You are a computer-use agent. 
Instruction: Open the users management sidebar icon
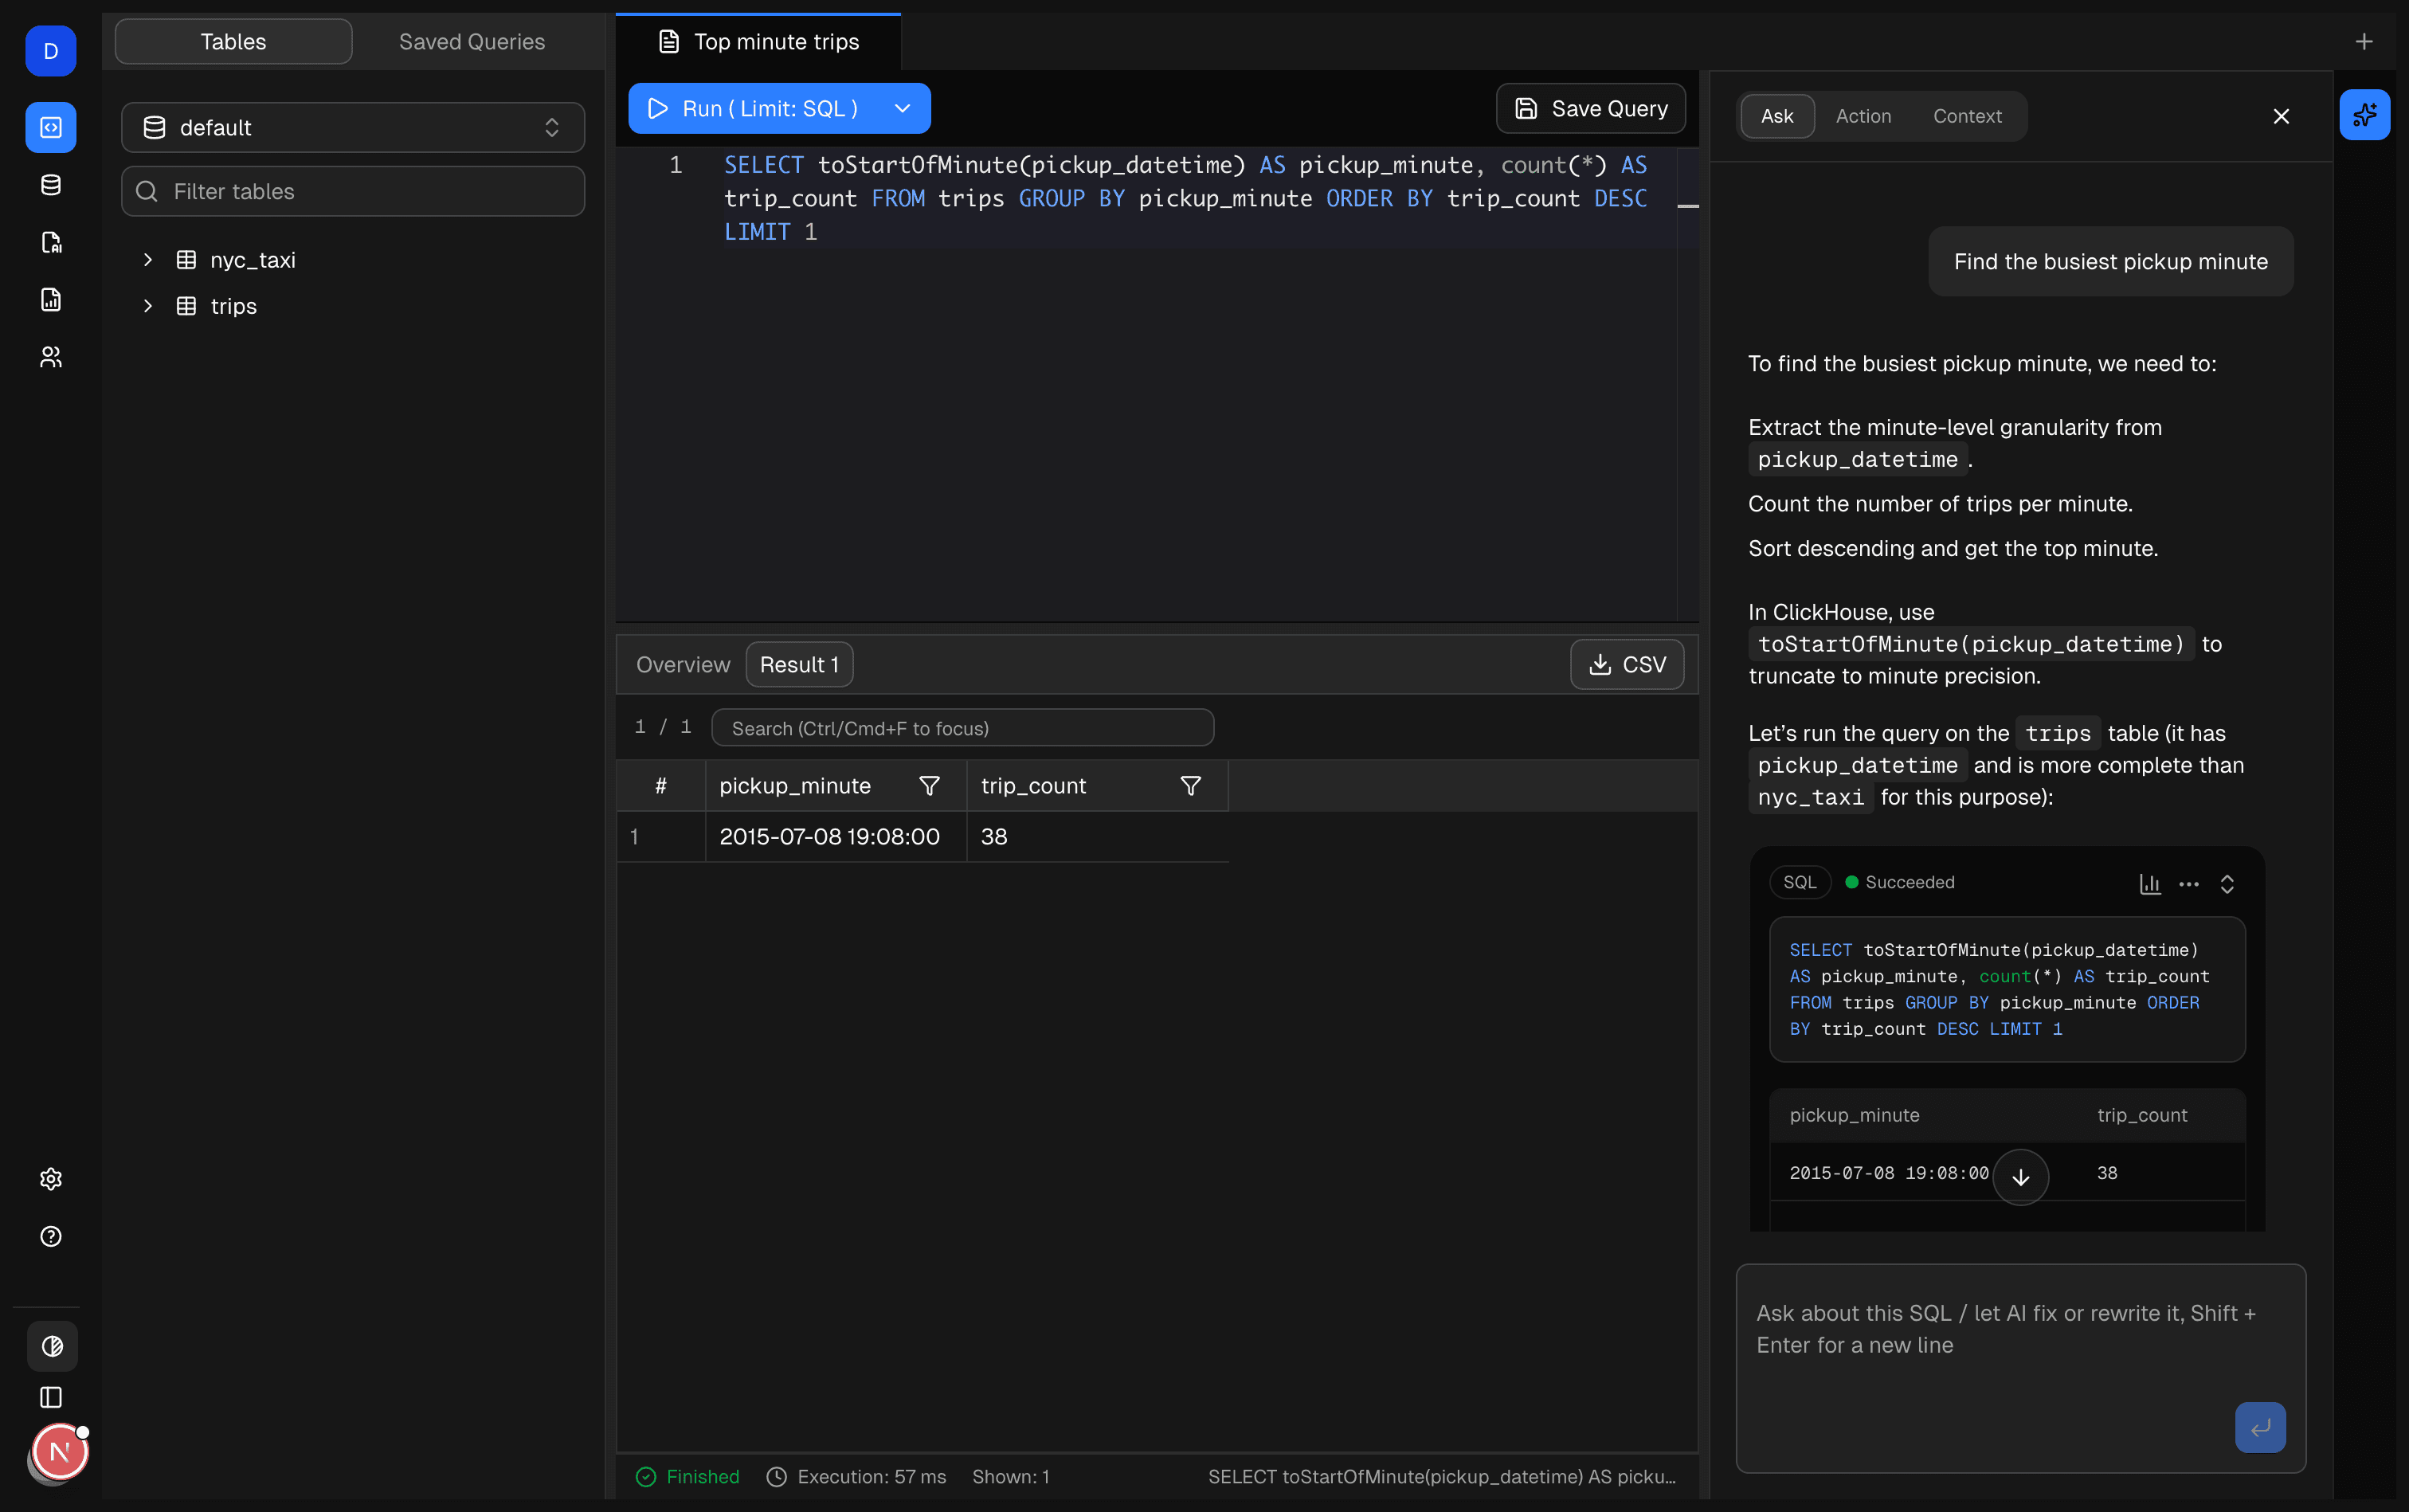[x=51, y=357]
